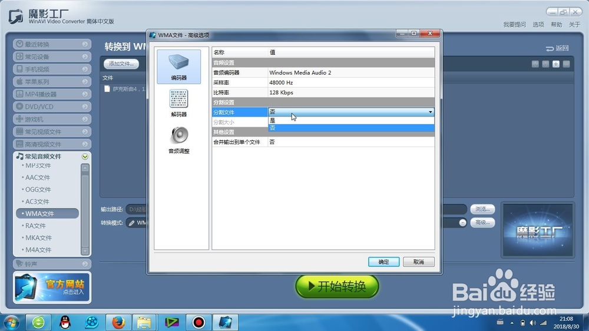Open red record button taskbar app

tap(198, 322)
